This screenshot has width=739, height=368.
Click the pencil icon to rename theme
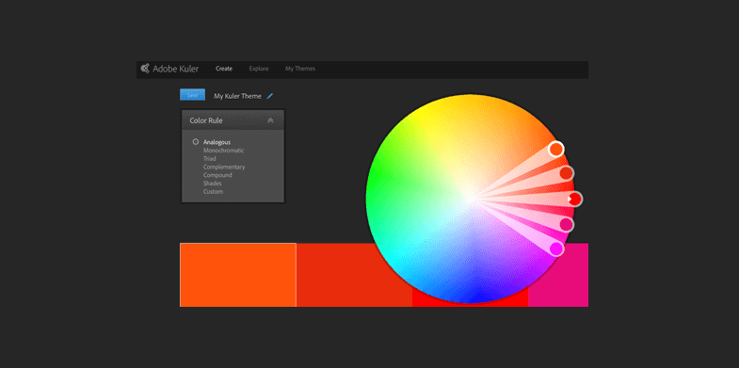tap(270, 96)
